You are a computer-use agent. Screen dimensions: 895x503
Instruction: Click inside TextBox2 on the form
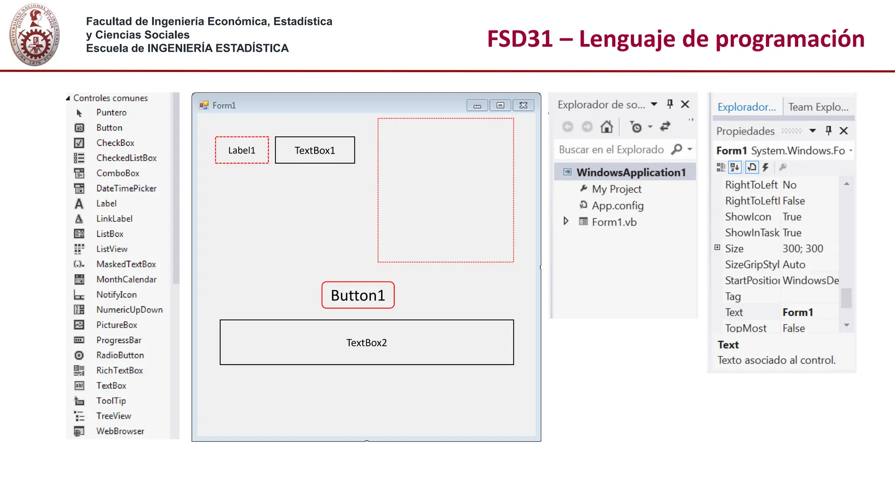(x=367, y=342)
